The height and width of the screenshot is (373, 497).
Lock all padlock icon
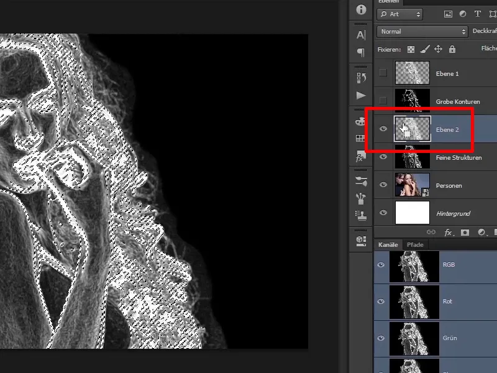pos(452,49)
